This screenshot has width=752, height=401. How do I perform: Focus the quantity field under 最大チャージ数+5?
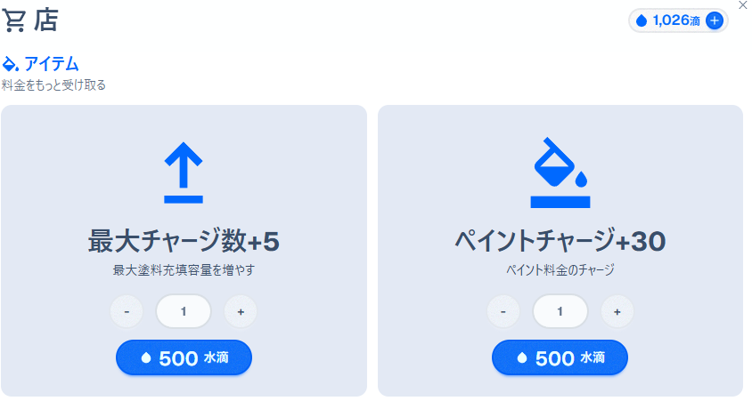click(x=184, y=311)
